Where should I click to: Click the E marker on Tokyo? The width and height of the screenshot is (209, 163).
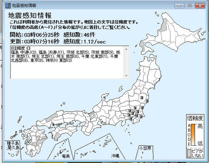click(x=129, y=115)
